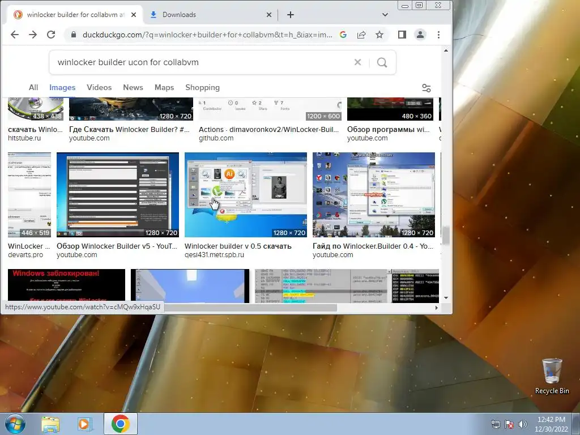Switch to All search results
Image resolution: width=580 pixels, height=435 pixels.
(33, 88)
